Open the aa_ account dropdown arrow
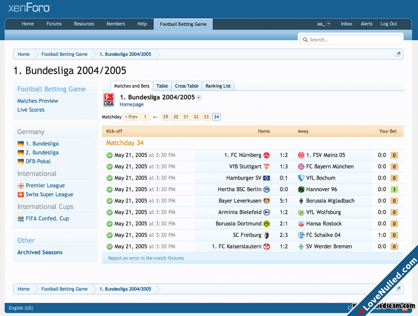This screenshot has height=316, width=418. pos(329,24)
